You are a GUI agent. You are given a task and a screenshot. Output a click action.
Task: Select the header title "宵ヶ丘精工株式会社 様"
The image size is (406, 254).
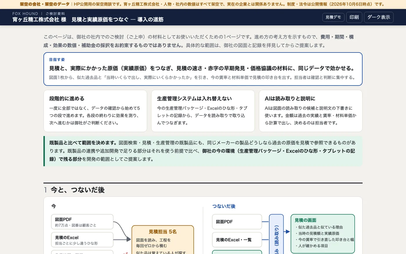(39, 19)
